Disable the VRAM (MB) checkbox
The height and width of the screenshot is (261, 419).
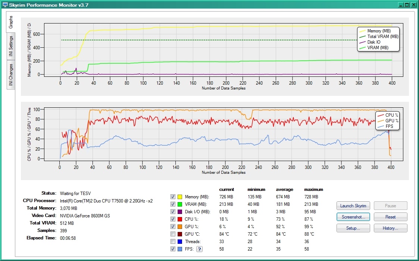click(x=173, y=204)
